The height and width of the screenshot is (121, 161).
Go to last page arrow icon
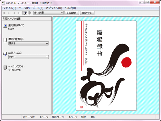(x=18, y=13)
